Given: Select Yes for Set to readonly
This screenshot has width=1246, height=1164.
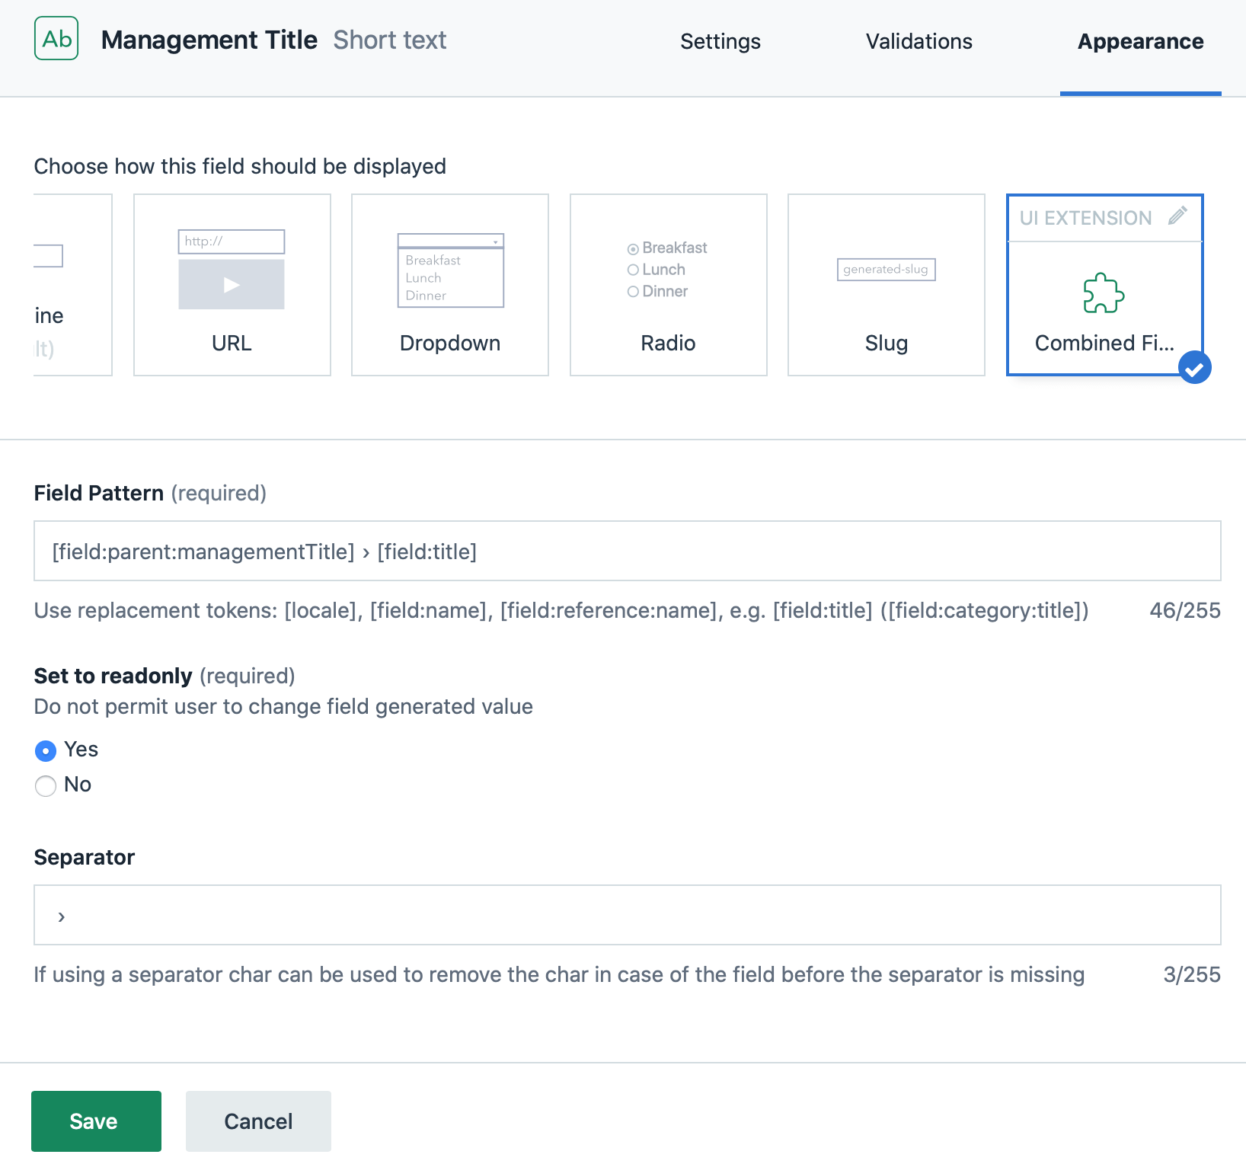Looking at the screenshot, I should click(x=46, y=750).
